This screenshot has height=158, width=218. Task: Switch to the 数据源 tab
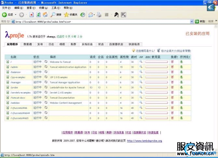28,44
